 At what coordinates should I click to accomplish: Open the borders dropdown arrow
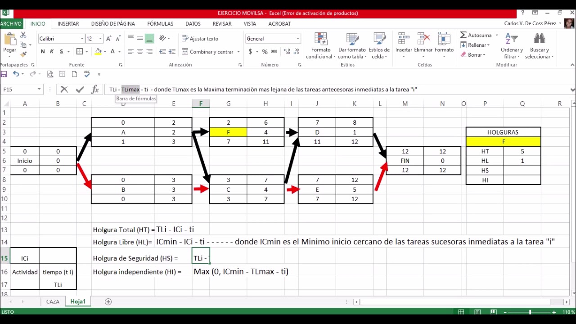87,52
